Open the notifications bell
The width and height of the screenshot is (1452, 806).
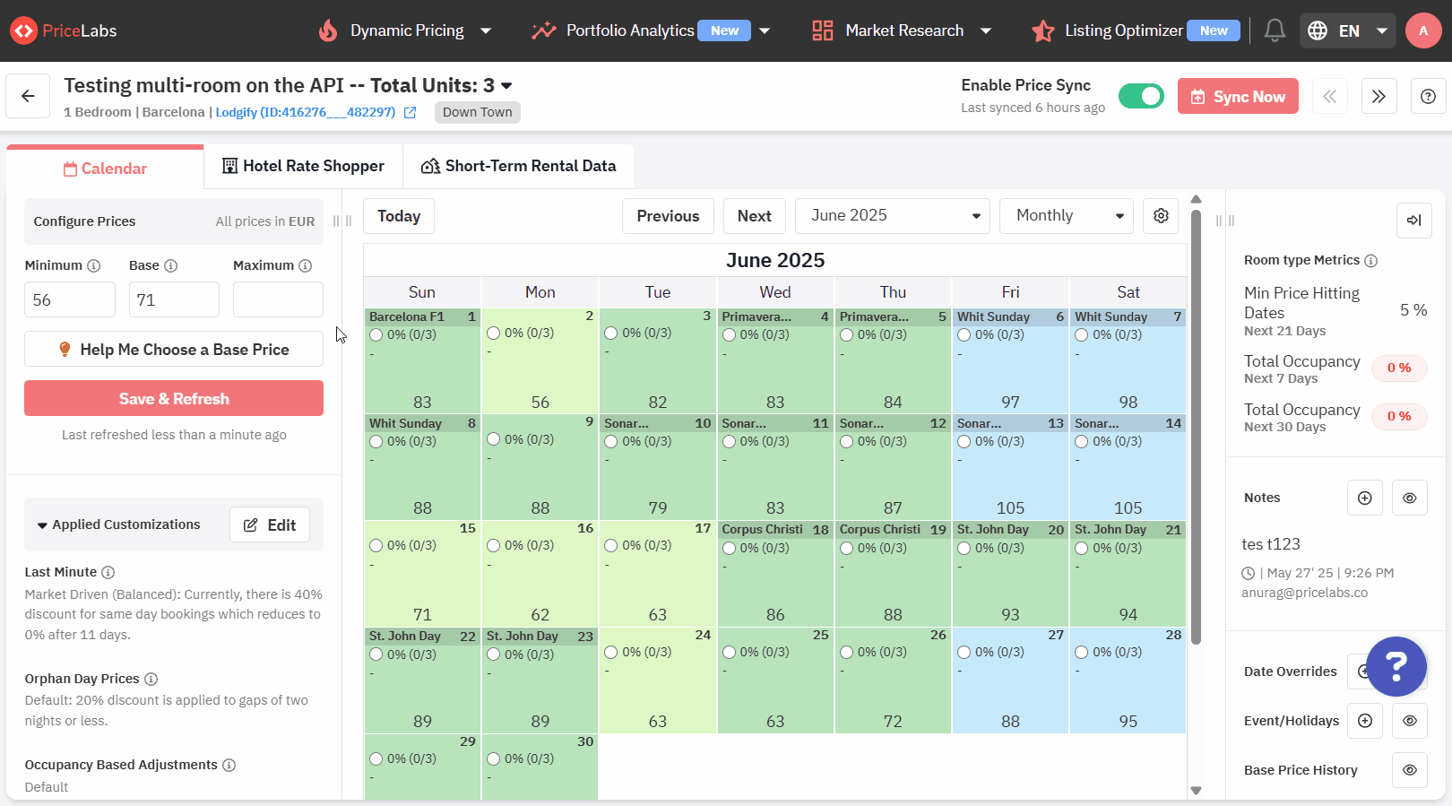1274,30
